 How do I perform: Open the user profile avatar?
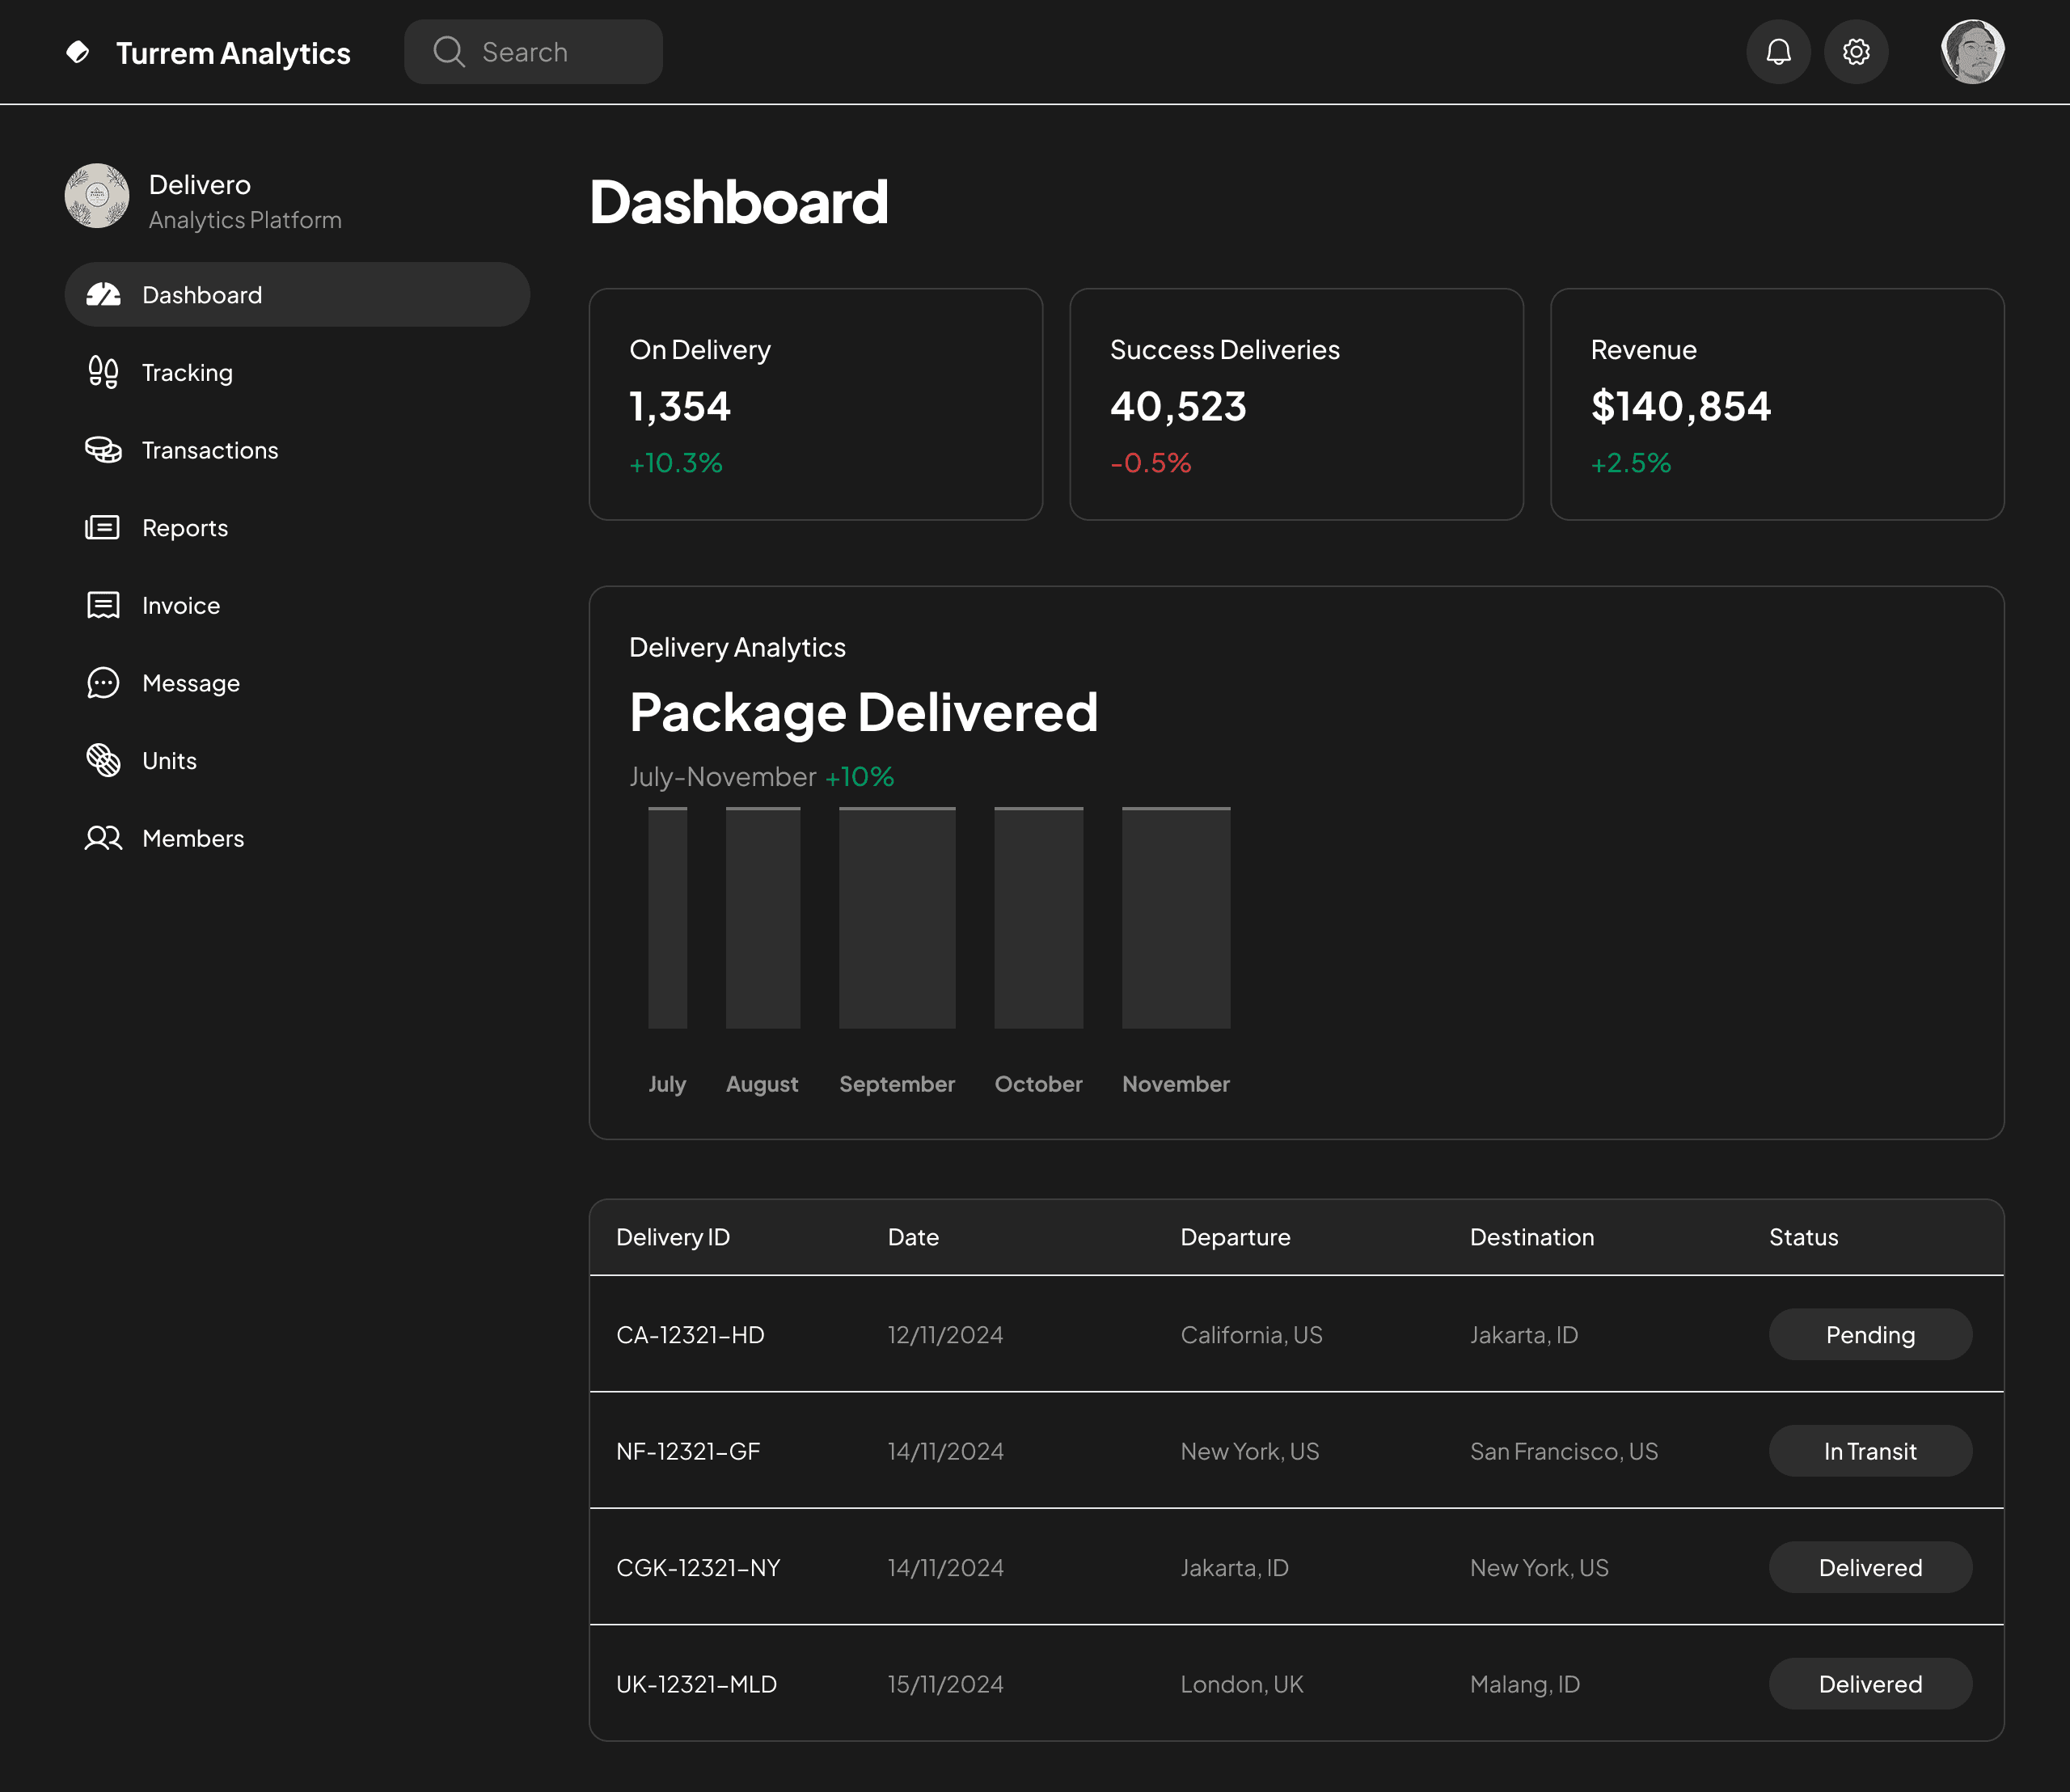(1971, 51)
